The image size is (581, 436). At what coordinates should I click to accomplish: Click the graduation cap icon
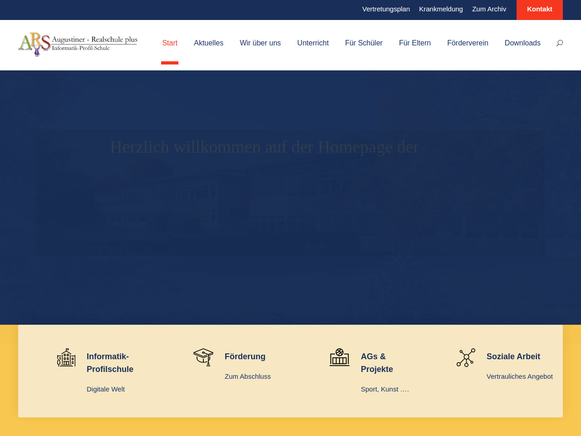tap(203, 357)
